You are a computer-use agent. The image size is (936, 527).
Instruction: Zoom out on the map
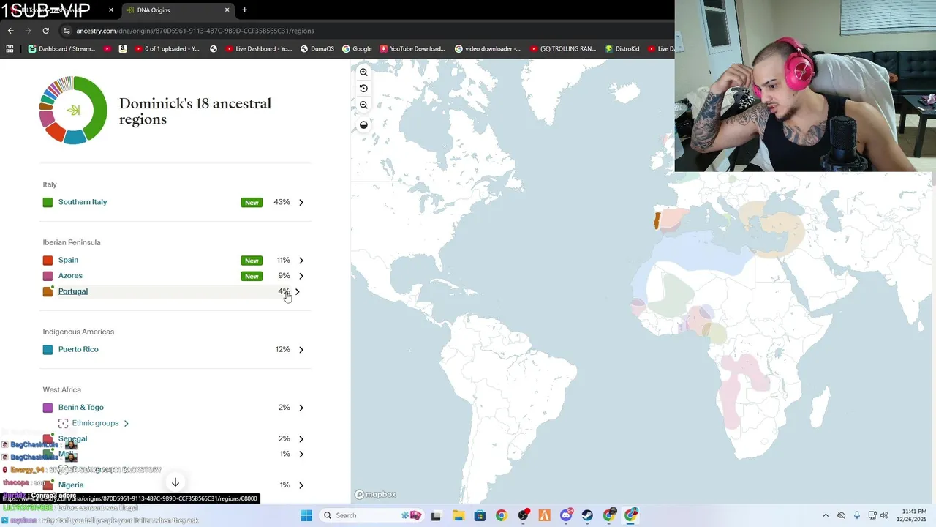[x=363, y=105]
